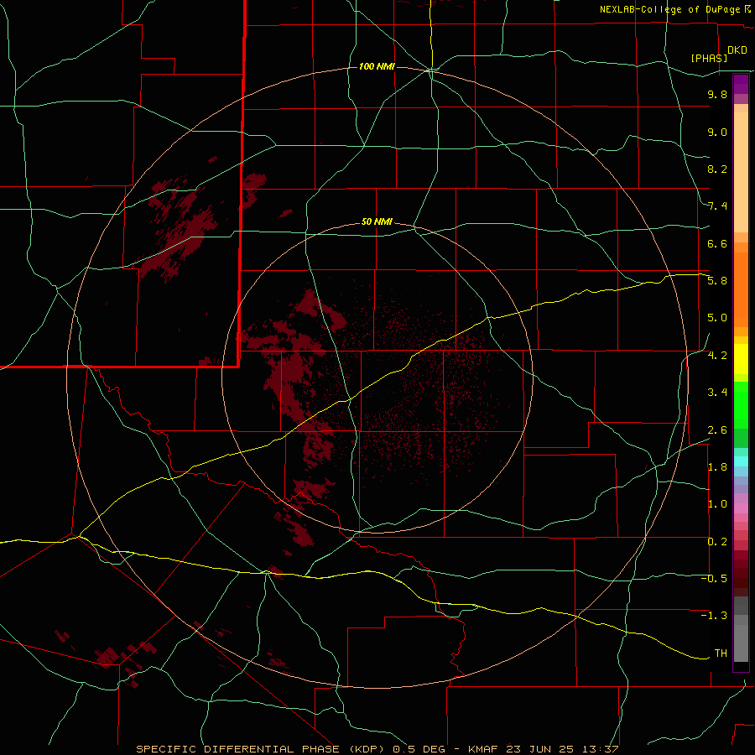The height and width of the screenshot is (755, 755).
Task: Click the [PHAS] label above the color bar
Action: point(709,58)
